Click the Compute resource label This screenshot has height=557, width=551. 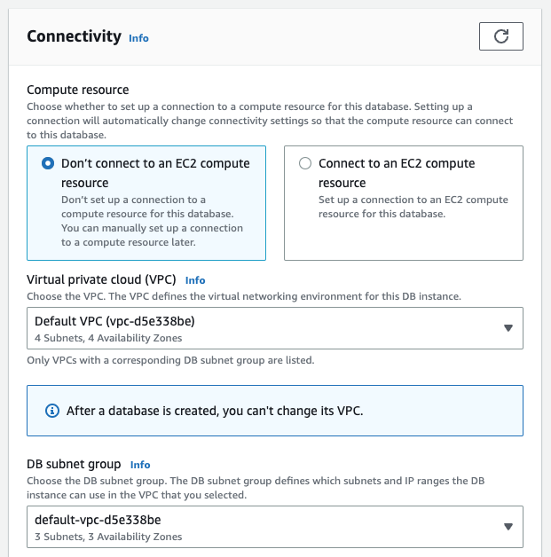78,90
